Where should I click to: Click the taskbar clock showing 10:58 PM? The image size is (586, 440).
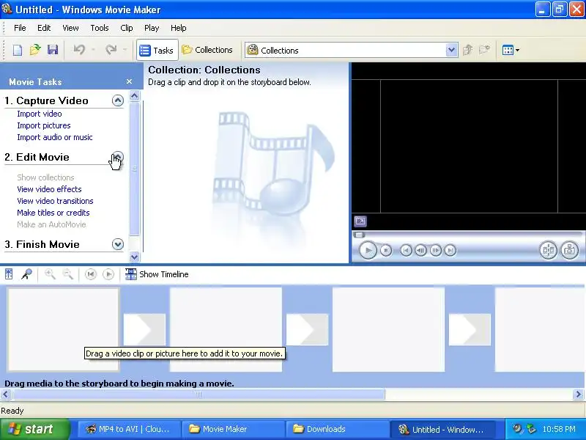coord(559,429)
